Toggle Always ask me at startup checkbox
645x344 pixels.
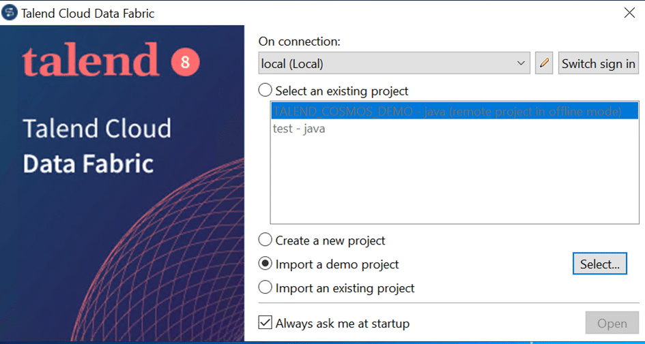pyautogui.click(x=266, y=323)
